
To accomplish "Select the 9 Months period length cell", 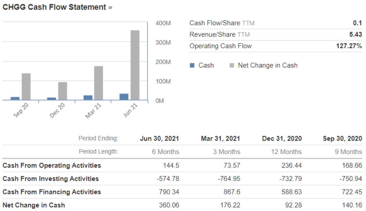I will (349, 152).
